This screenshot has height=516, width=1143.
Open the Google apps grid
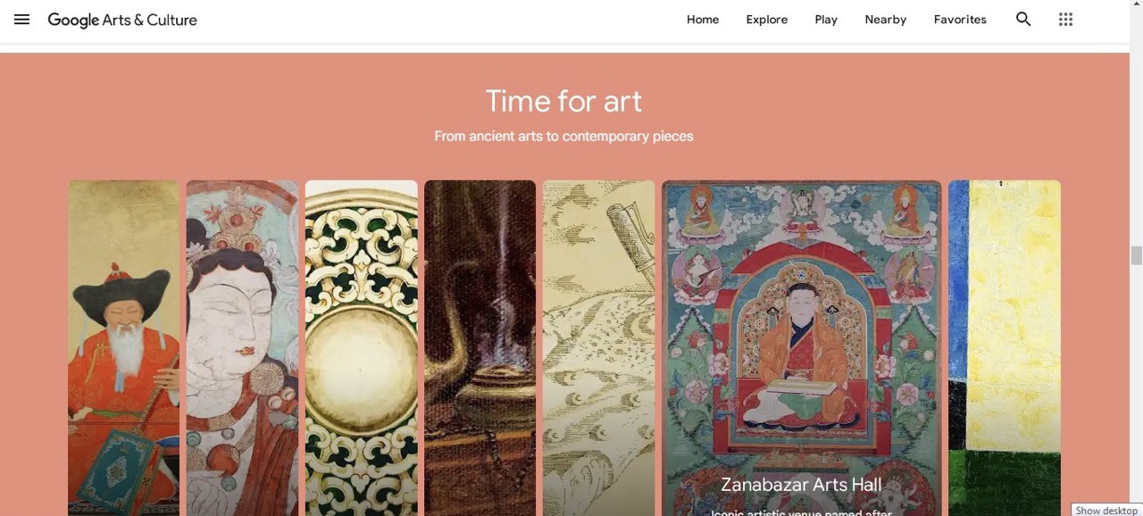coord(1065,20)
